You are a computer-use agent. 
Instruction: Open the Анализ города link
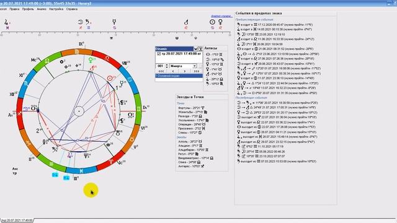click(222, 16)
